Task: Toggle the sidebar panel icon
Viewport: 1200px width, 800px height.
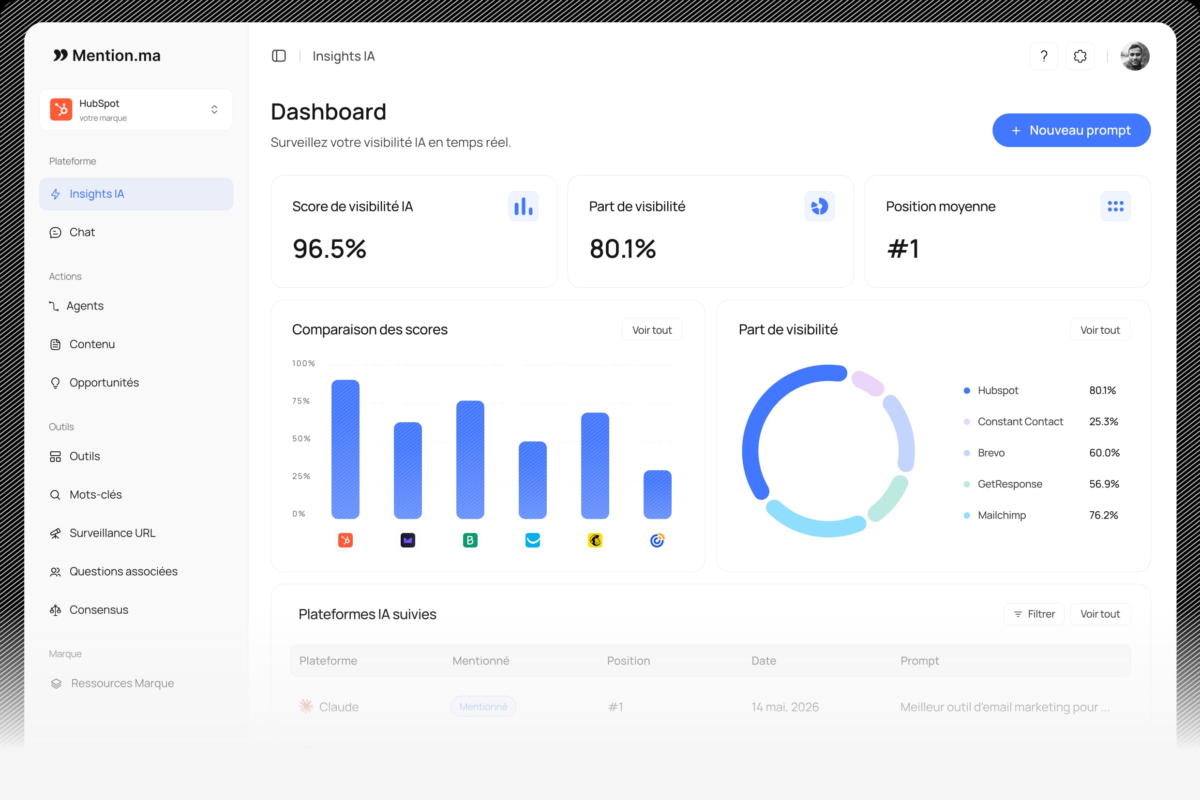Action: (279, 56)
